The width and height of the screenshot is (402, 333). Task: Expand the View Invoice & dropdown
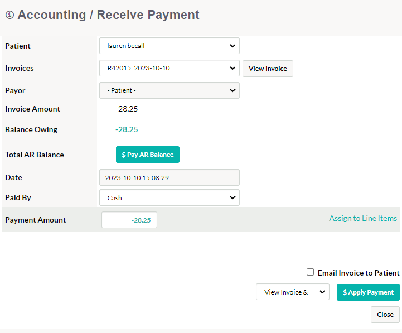coord(293,292)
